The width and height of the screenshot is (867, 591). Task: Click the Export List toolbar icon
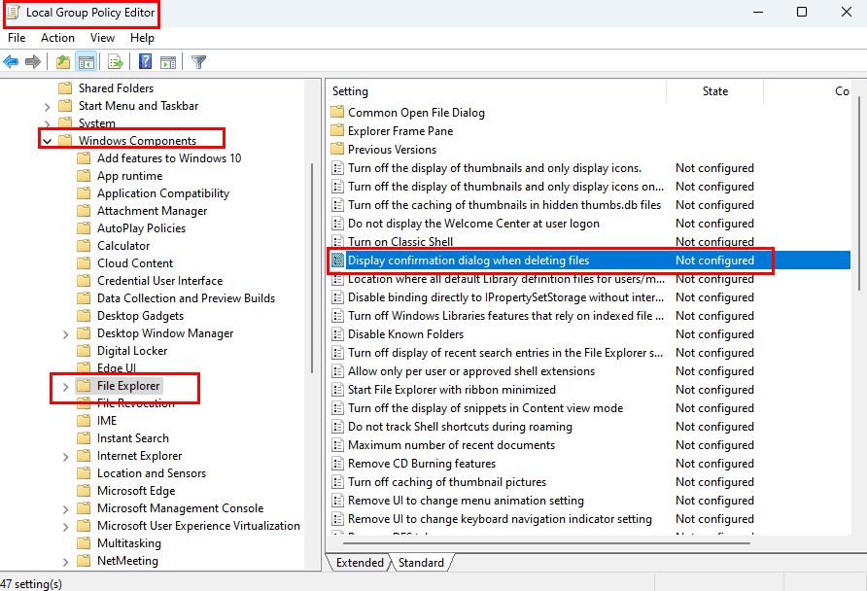tap(115, 62)
